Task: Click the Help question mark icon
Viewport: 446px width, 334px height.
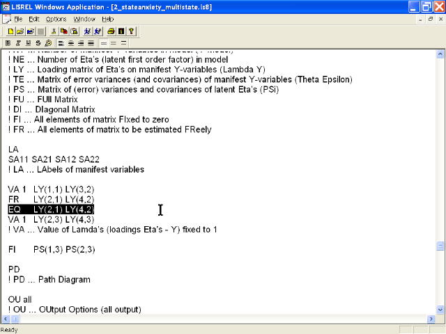Action: click(131, 31)
